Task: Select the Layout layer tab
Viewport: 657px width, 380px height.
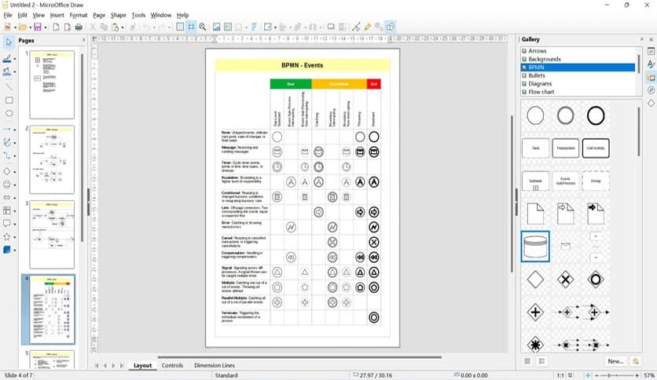Action: coord(142,365)
